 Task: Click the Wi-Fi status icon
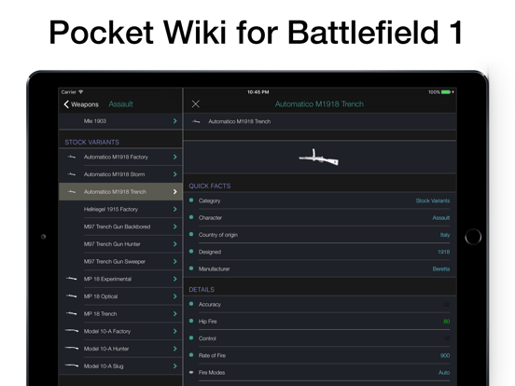[x=81, y=92]
